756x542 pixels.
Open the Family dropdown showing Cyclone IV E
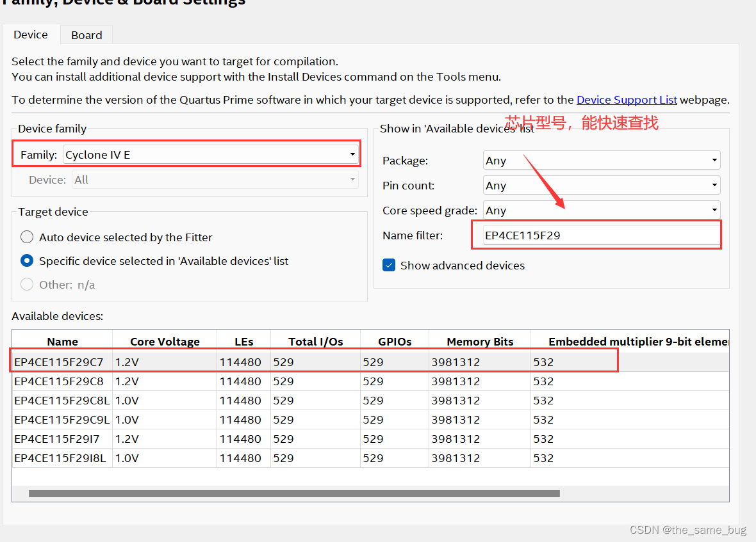210,154
